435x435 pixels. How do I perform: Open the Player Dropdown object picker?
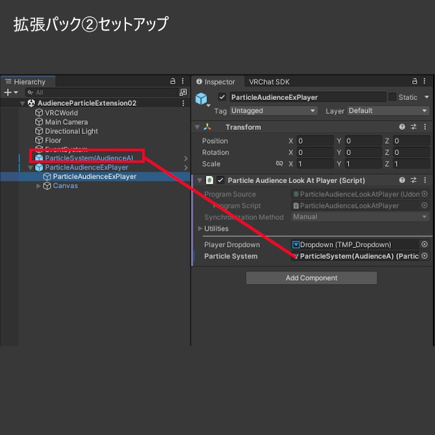[425, 244]
